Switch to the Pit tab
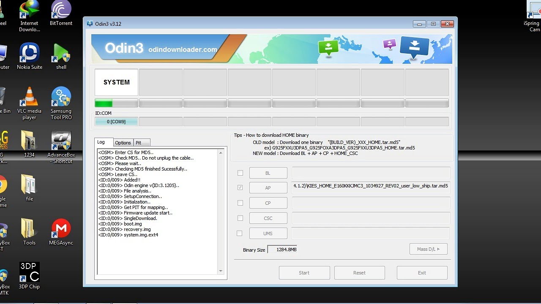This screenshot has width=541, height=304. pyautogui.click(x=142, y=143)
